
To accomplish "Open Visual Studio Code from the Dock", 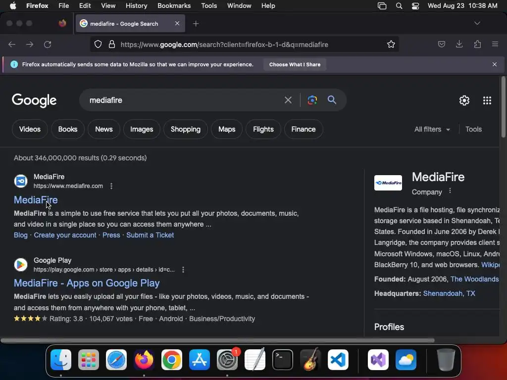I will point(338,360).
